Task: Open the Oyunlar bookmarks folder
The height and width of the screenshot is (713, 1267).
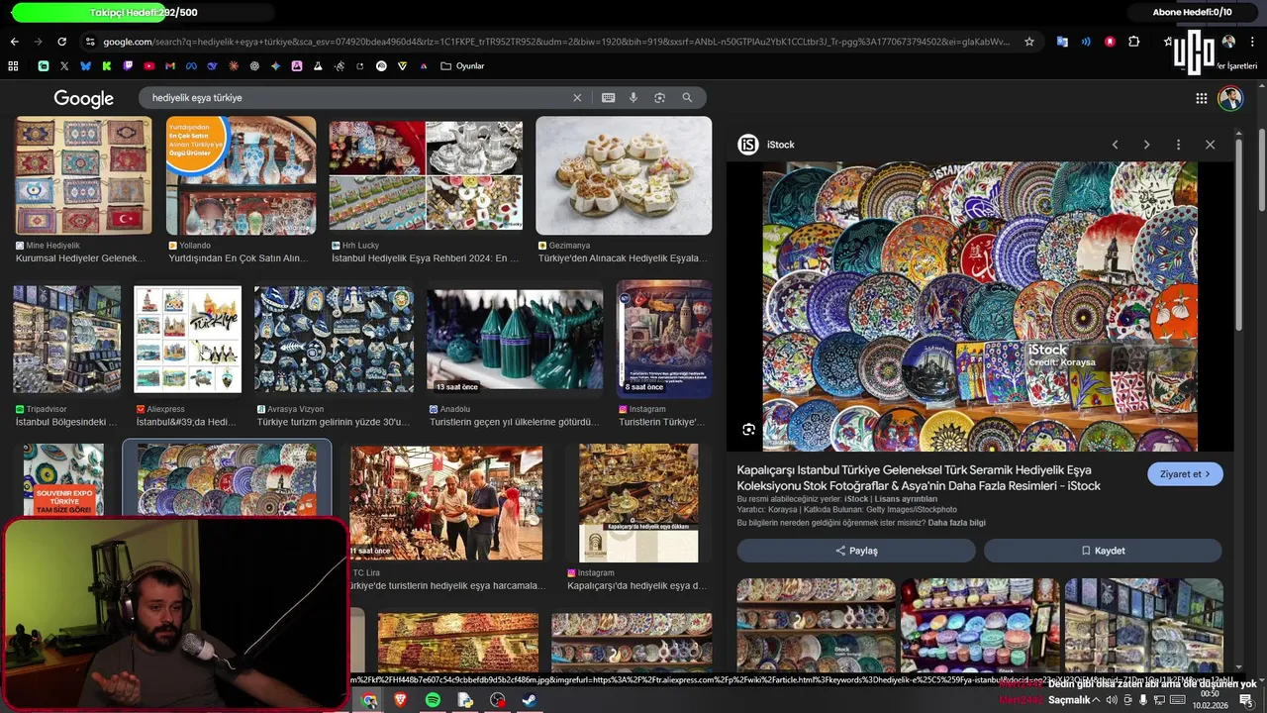Action: pyautogui.click(x=462, y=66)
